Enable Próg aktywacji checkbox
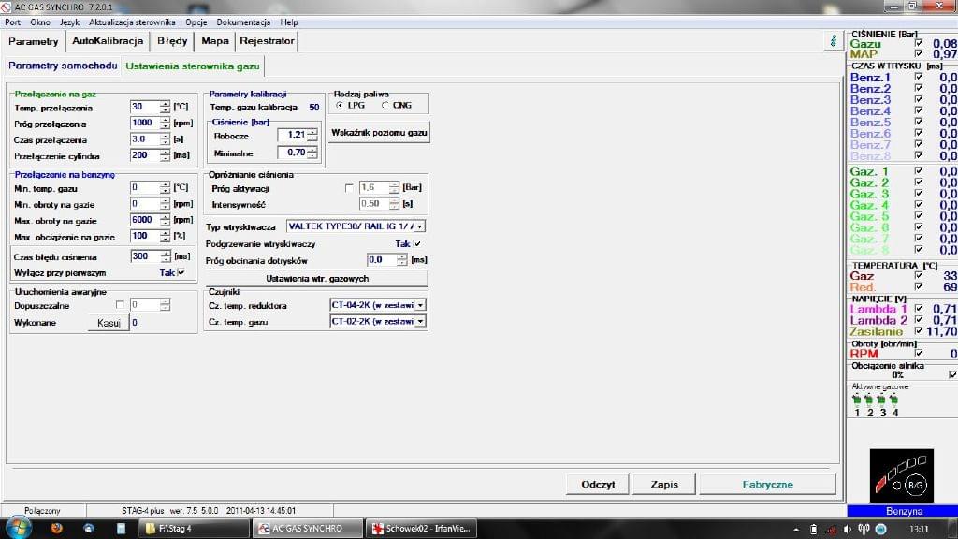The width and height of the screenshot is (958, 539). tap(350, 188)
